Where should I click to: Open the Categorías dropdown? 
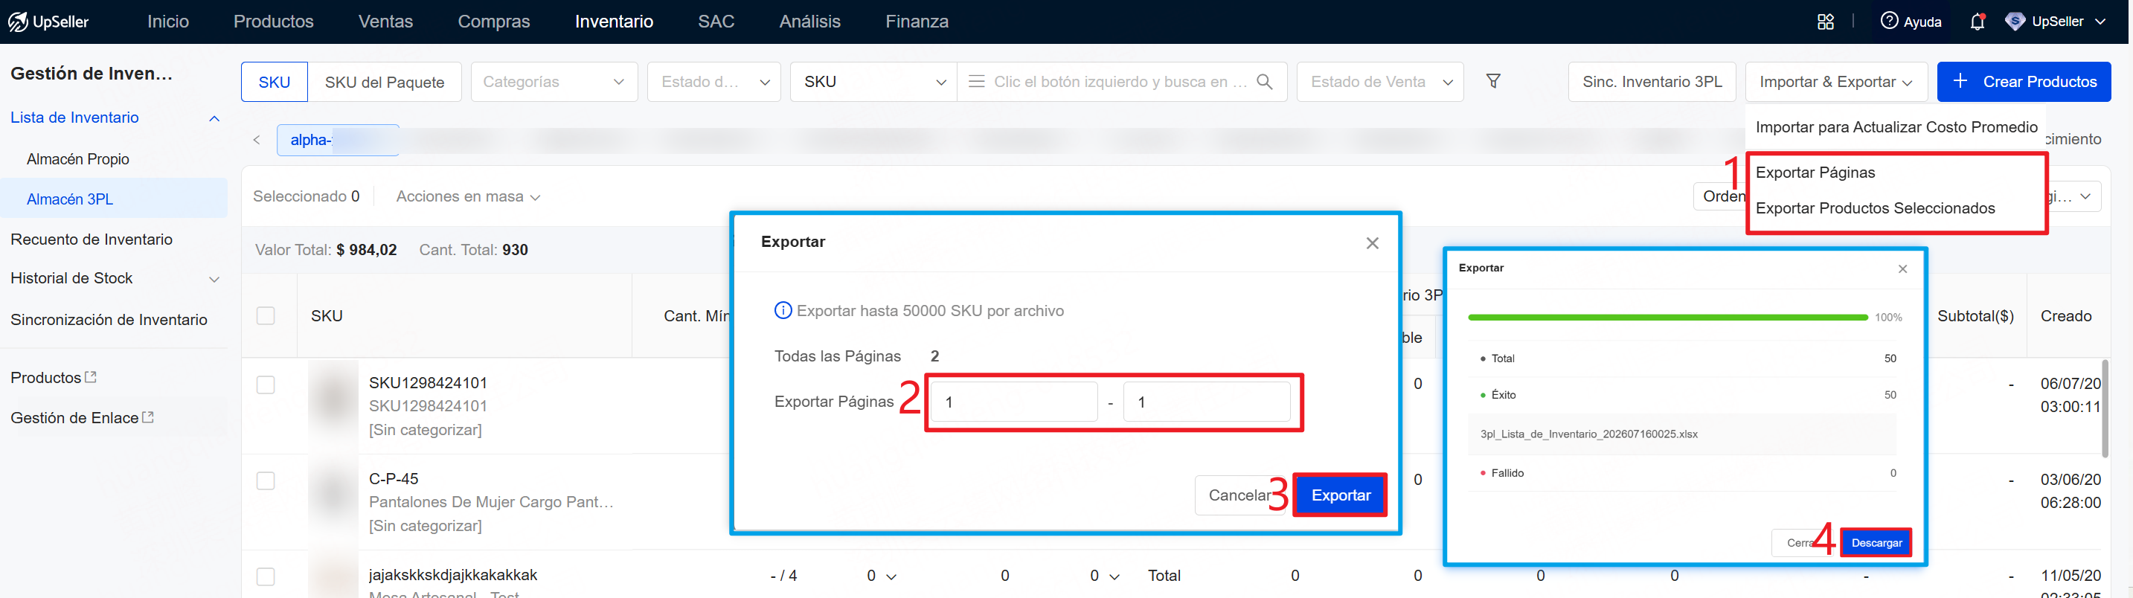click(x=554, y=81)
